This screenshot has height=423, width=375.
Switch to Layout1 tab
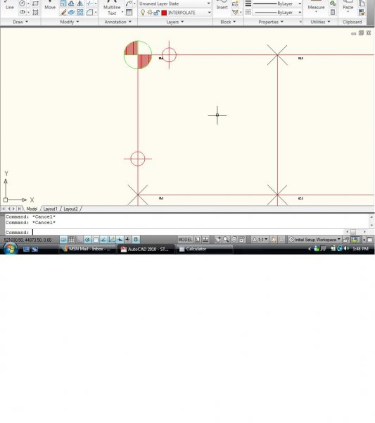pyautogui.click(x=50, y=209)
